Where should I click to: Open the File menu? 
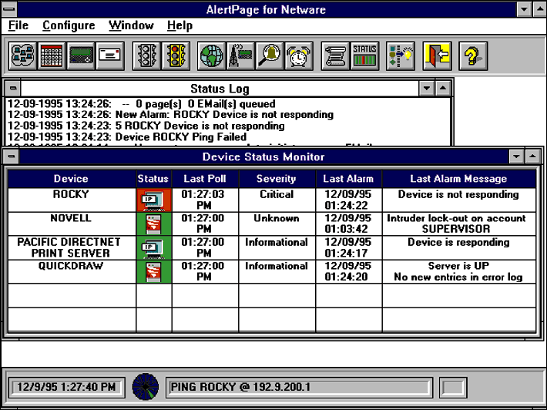(18, 25)
